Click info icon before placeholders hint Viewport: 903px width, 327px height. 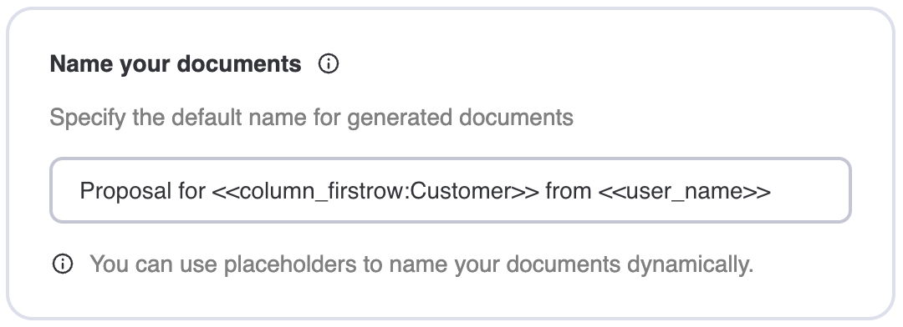[62, 264]
